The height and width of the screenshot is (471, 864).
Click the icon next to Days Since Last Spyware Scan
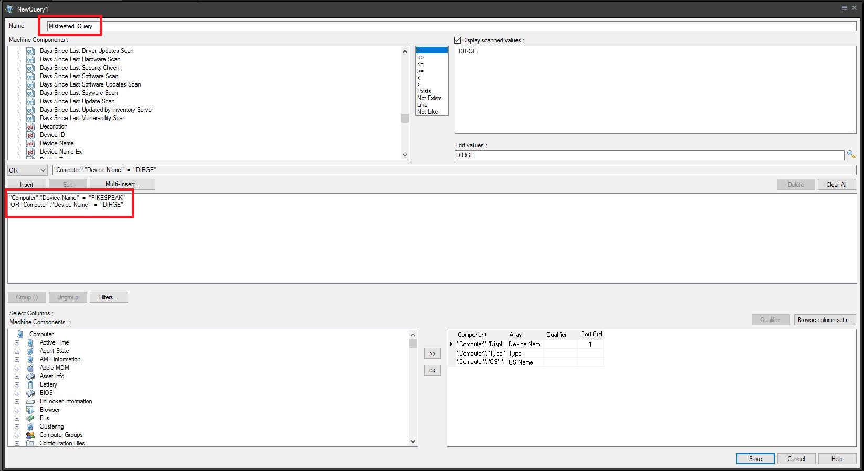point(30,93)
